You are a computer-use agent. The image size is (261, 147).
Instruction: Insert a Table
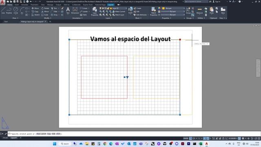coord(83,15)
